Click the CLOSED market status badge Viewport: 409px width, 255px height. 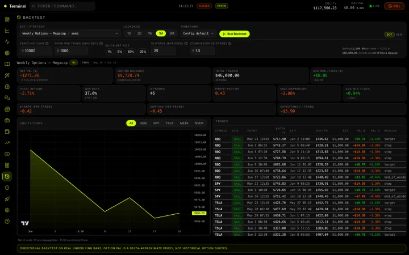(x=204, y=6)
